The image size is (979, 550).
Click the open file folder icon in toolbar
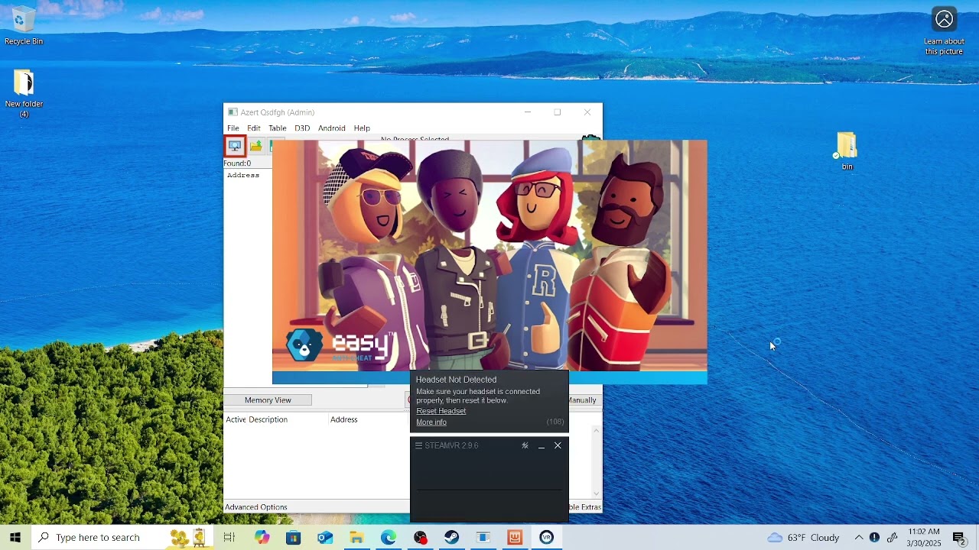[256, 146]
